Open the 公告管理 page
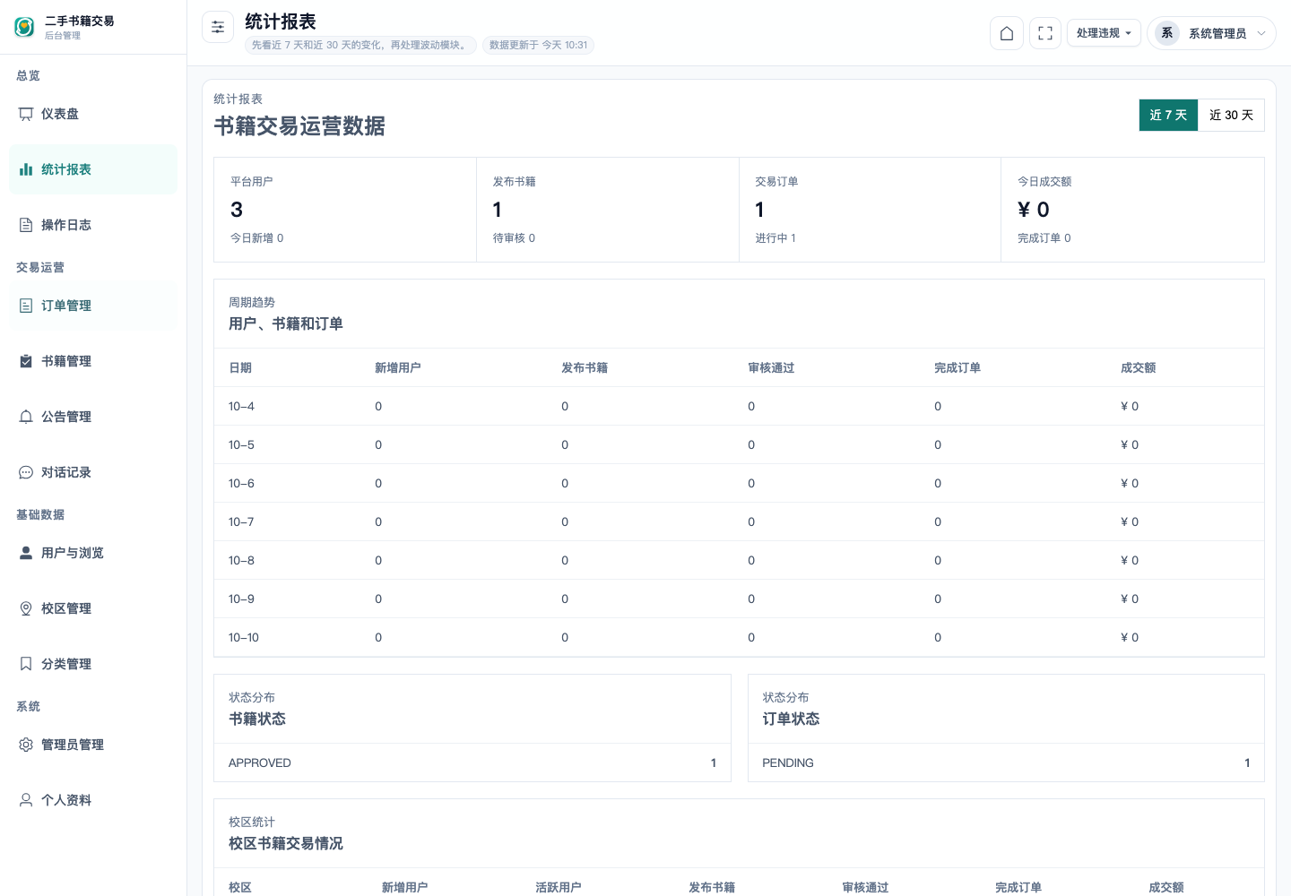1291x896 pixels. pos(93,417)
